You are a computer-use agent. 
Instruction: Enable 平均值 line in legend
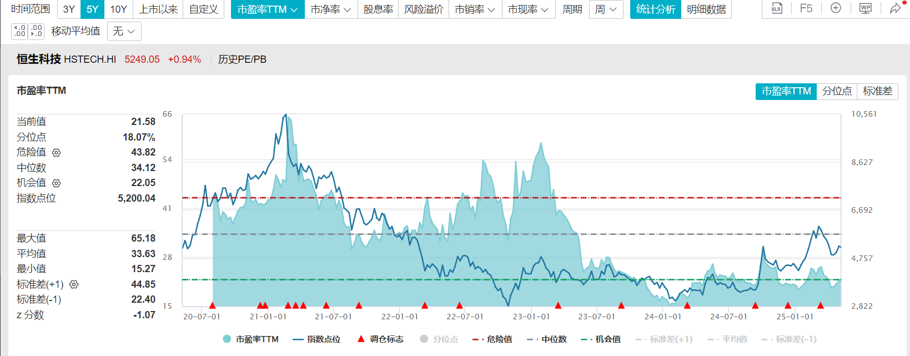coord(727,339)
